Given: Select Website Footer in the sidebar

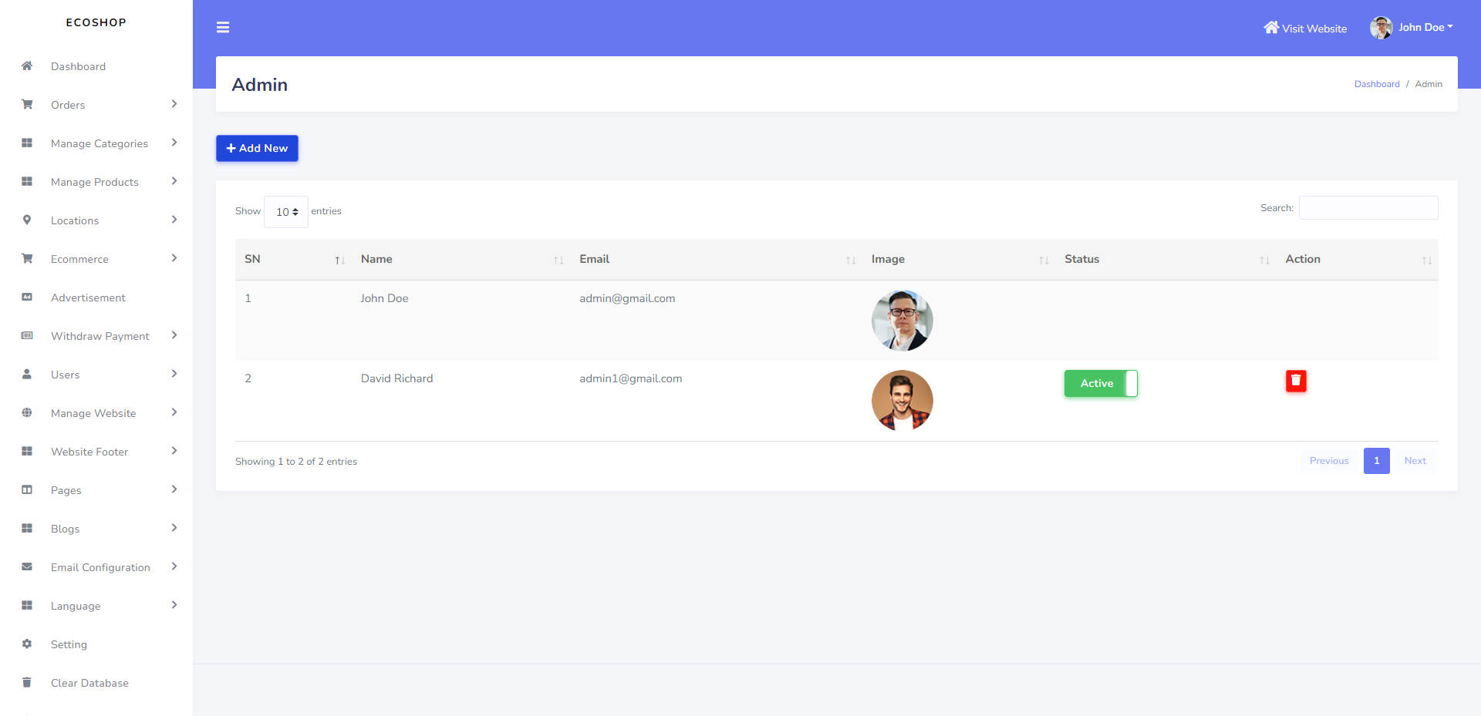Looking at the screenshot, I should 89,451.
